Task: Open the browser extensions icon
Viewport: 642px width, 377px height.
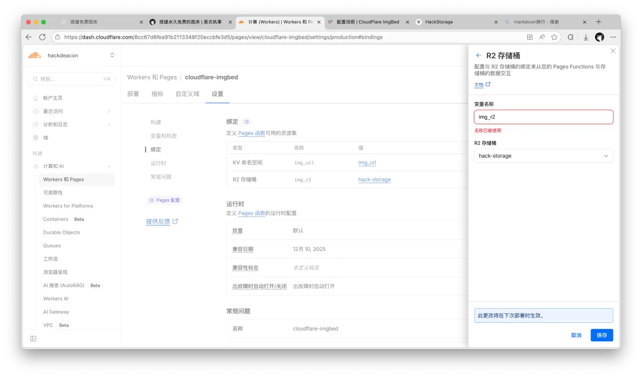Action: tap(570, 37)
